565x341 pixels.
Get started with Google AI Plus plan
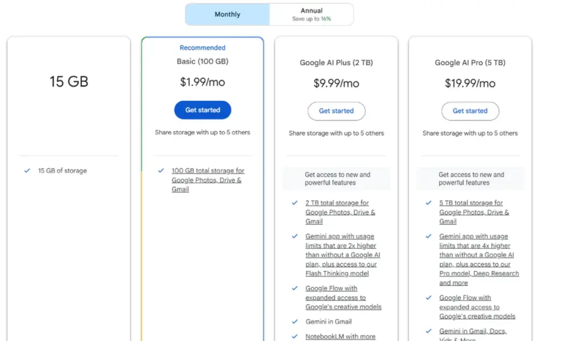pyautogui.click(x=336, y=111)
